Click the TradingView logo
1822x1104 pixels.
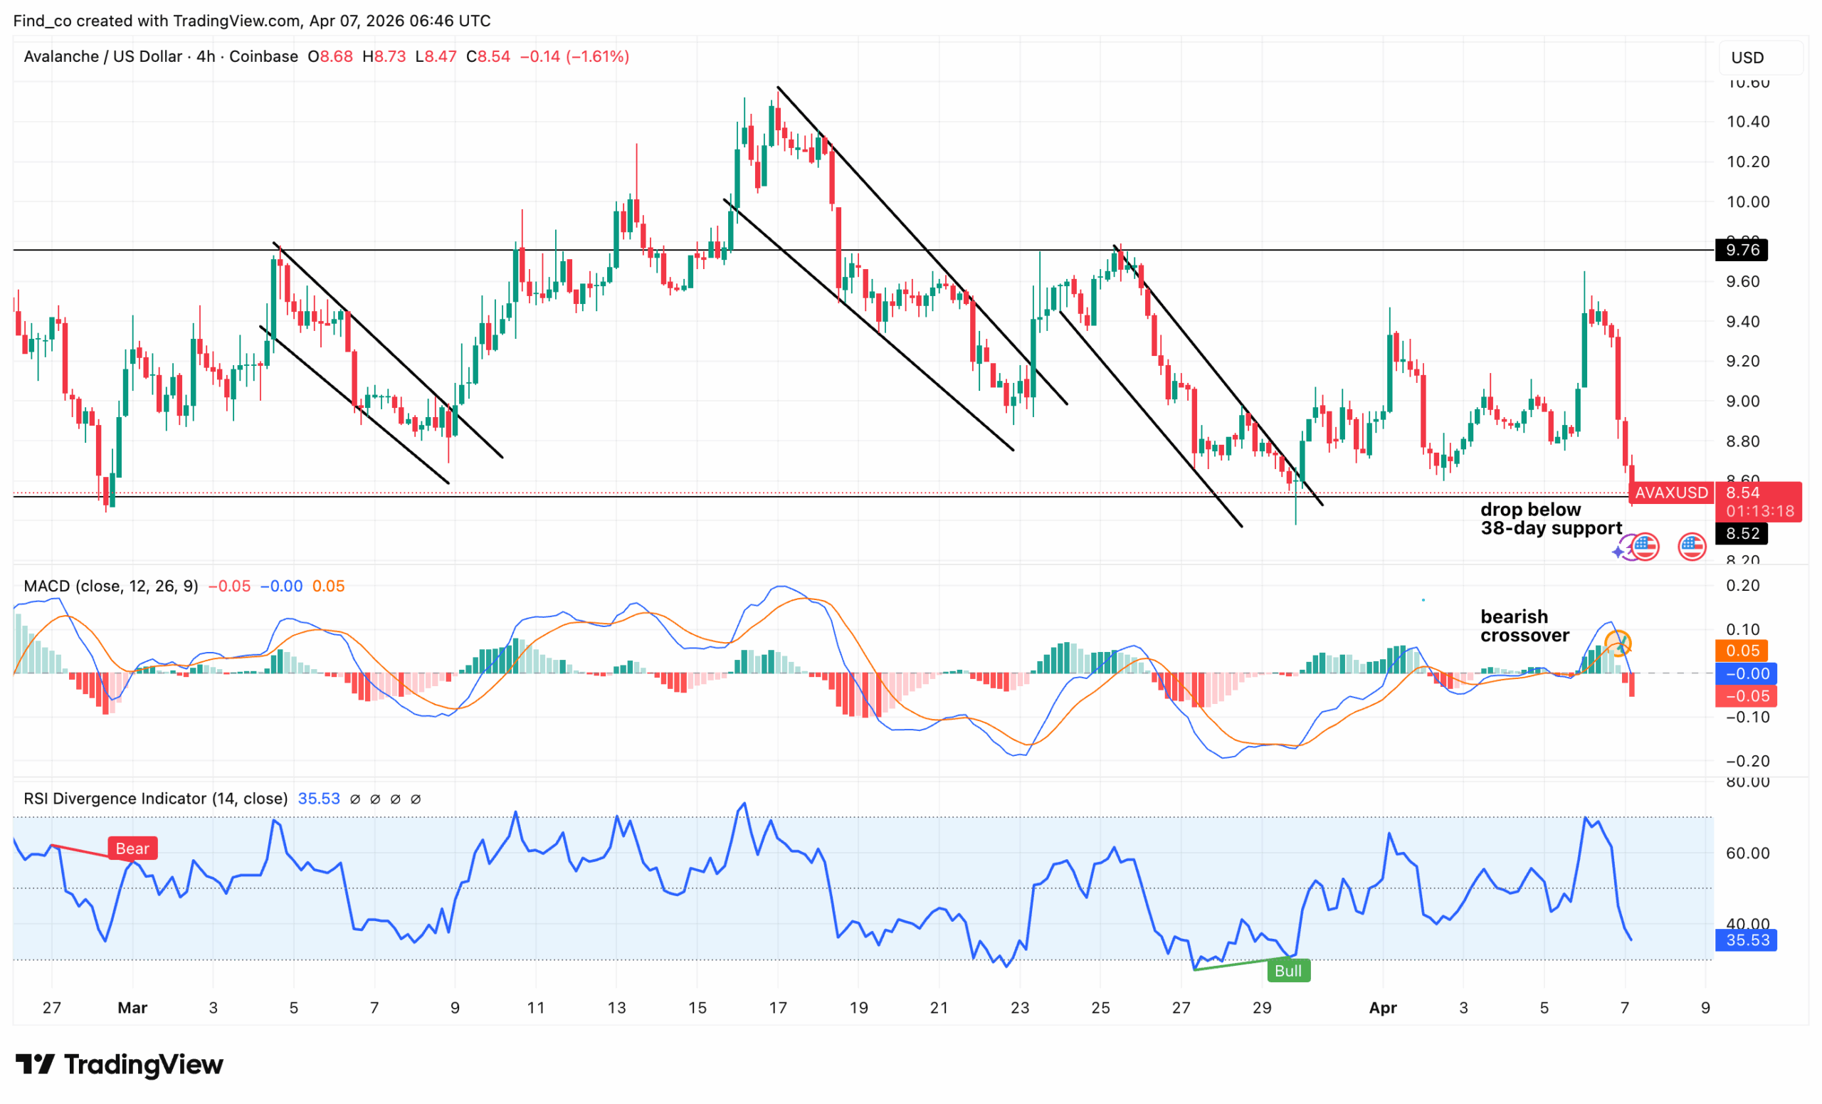tap(119, 1064)
